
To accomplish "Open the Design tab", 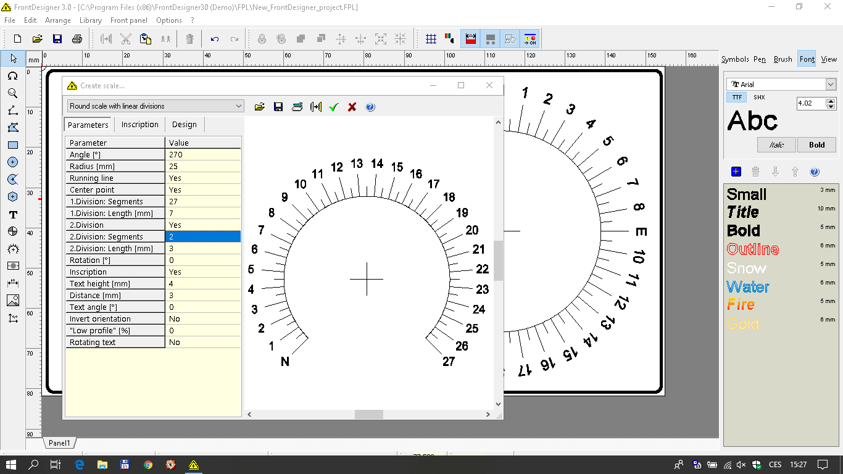I will coord(184,125).
